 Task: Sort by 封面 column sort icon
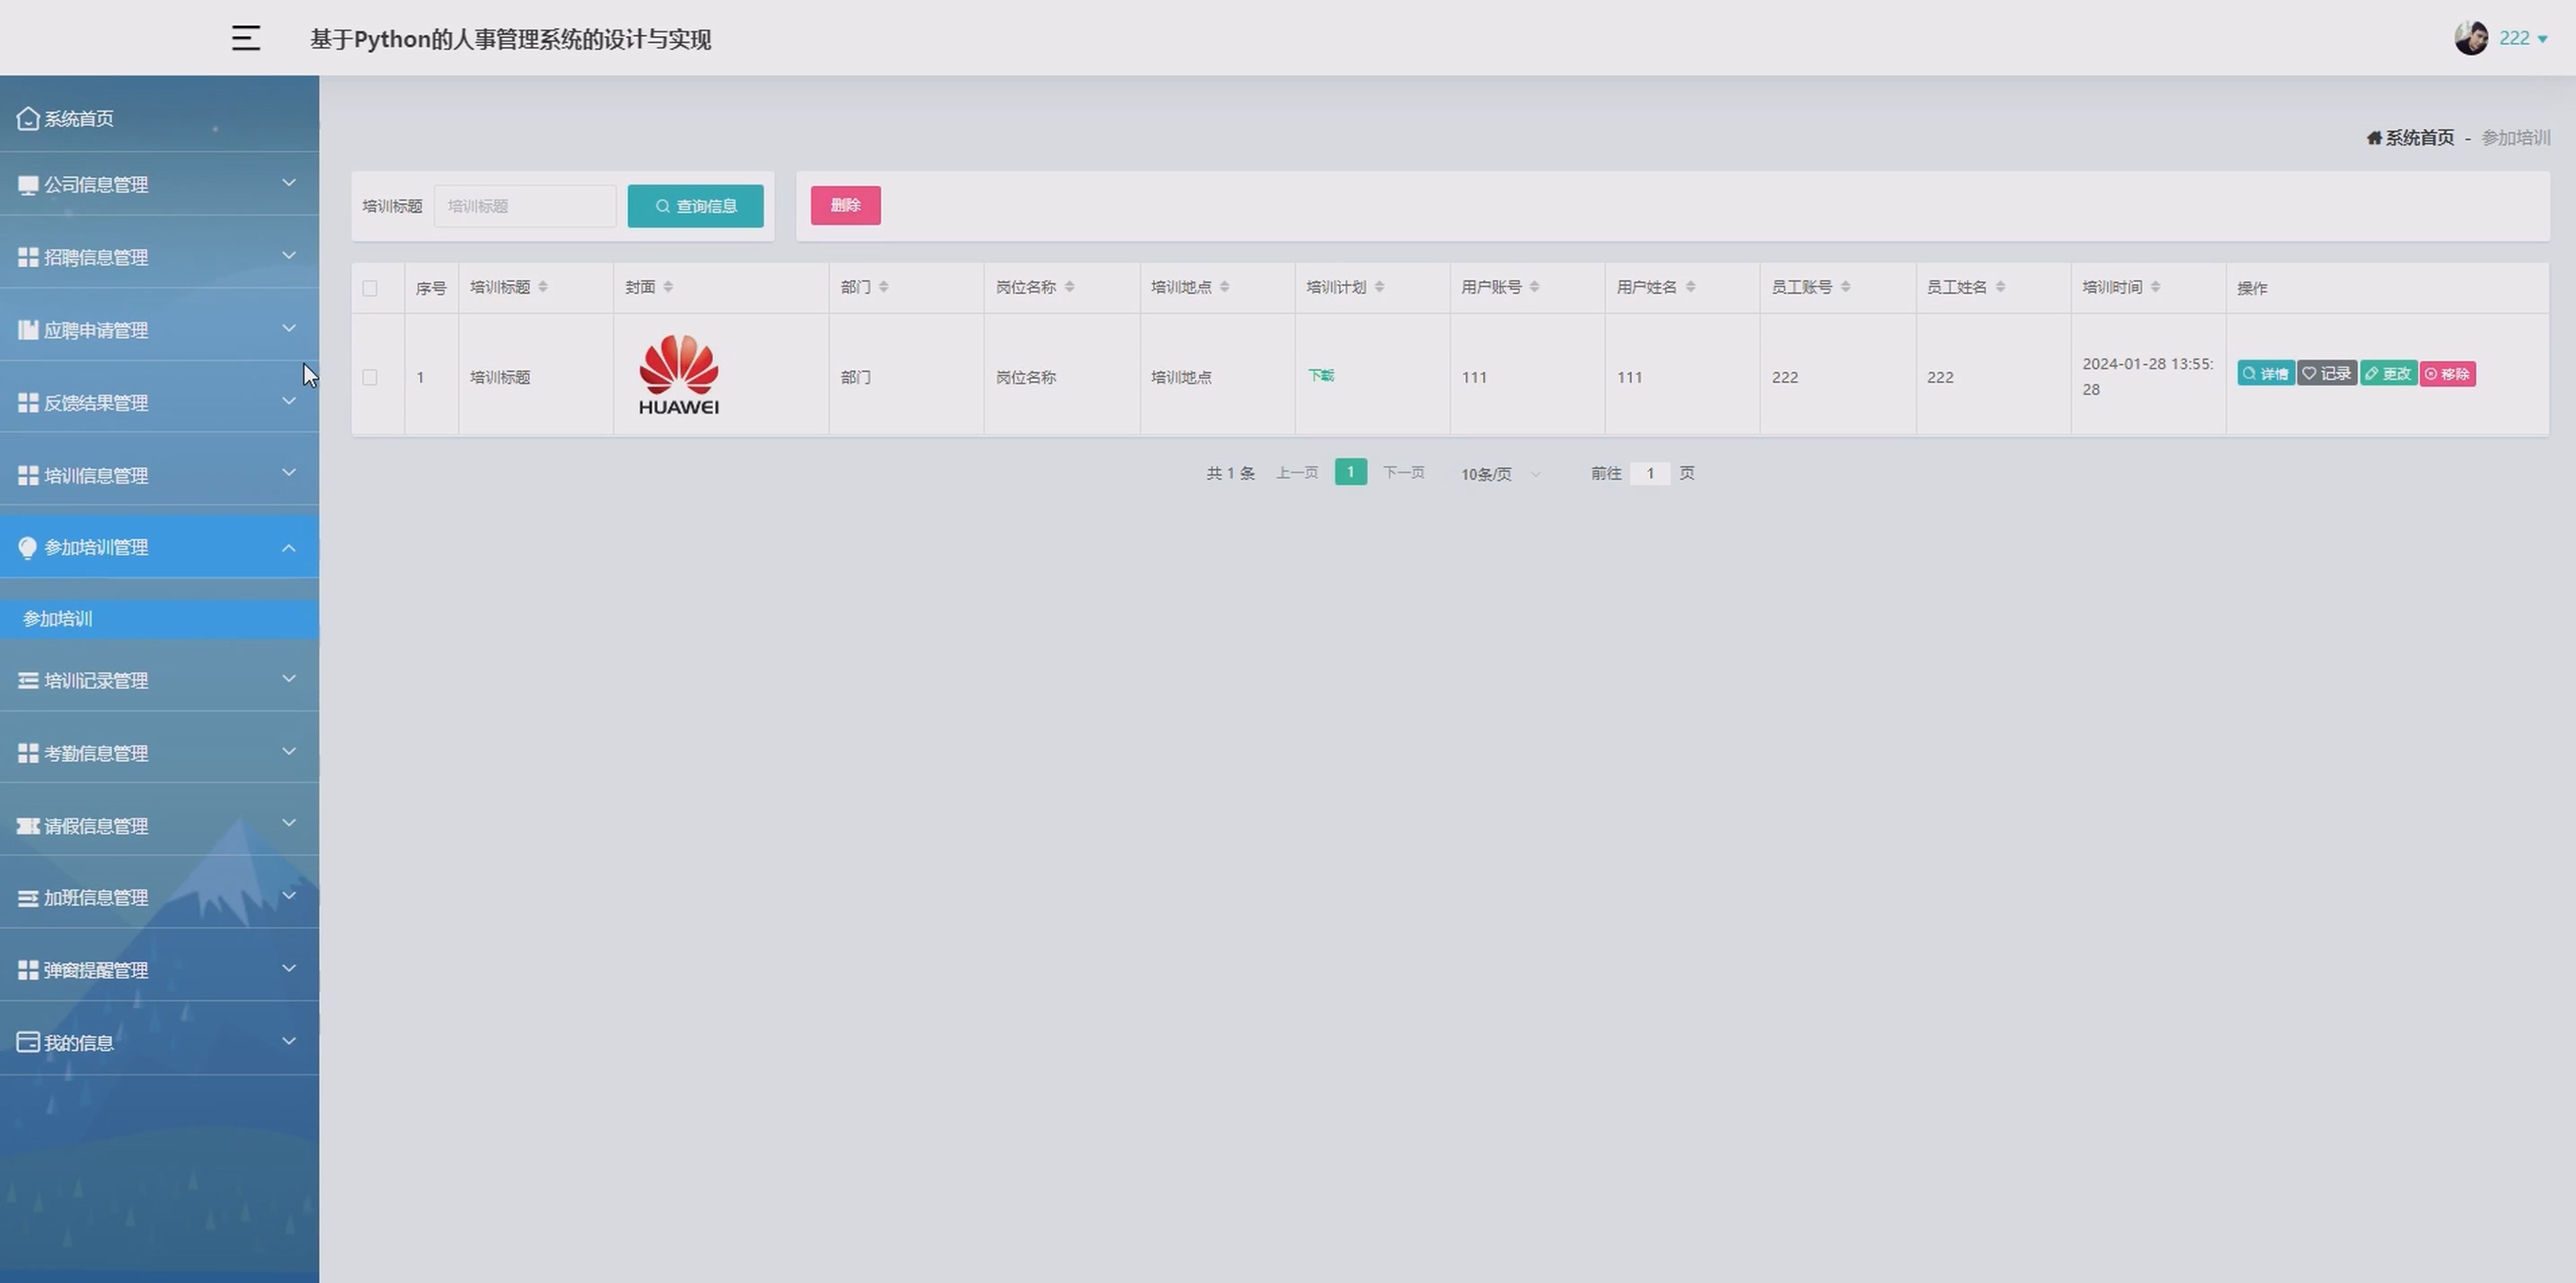click(x=668, y=287)
